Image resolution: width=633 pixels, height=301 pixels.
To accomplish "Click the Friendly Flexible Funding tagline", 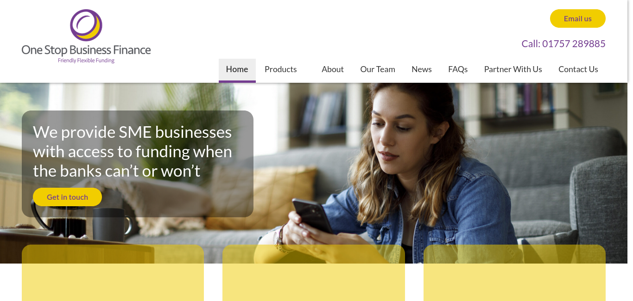I will [x=86, y=61].
